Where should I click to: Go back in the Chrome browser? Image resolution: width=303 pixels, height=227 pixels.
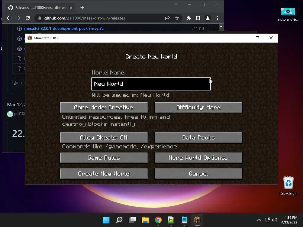coord(9,18)
